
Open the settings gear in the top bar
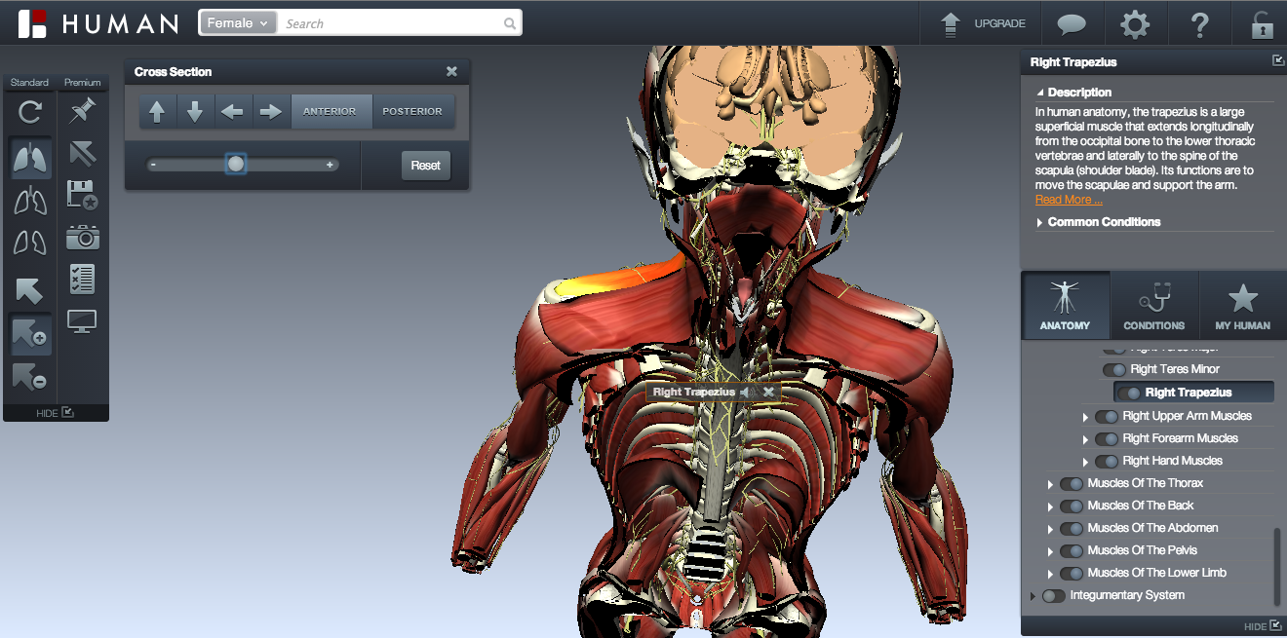[x=1134, y=23]
